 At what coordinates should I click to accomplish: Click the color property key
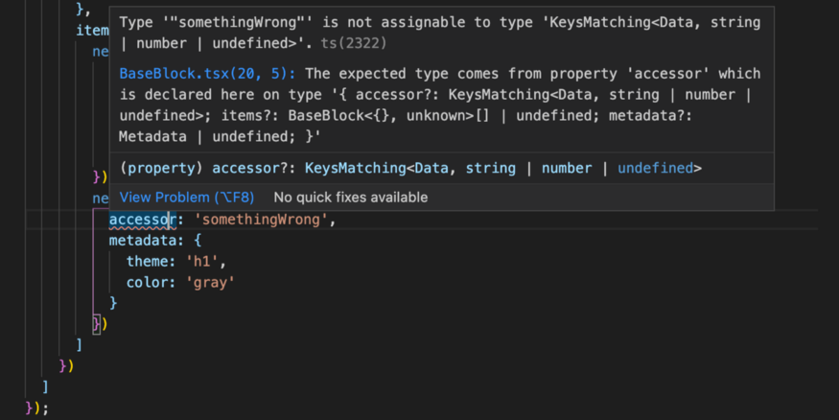147,283
